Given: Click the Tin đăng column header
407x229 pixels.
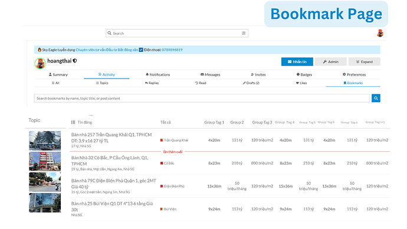Looking at the screenshot, I should tap(84, 122).
